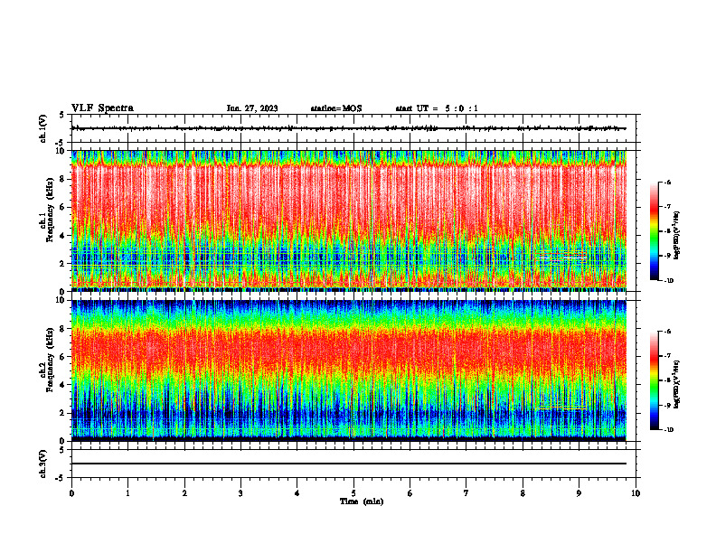Click time axis tick label "5"

point(353,493)
